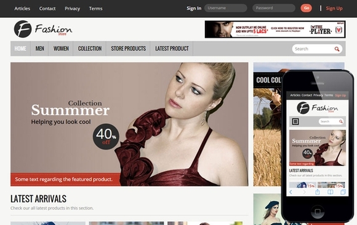Focus the Username input field
The height and width of the screenshot is (225, 357).
(x=226, y=8)
